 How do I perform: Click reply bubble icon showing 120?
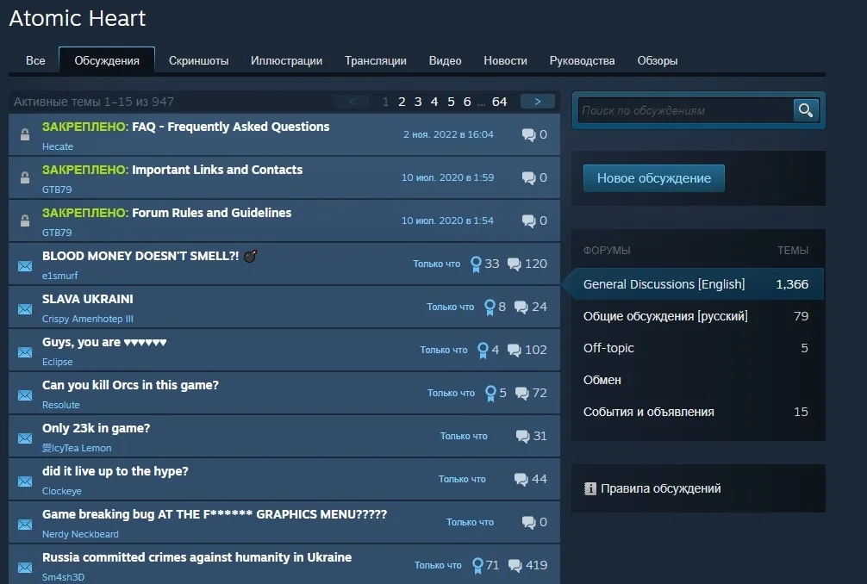(515, 264)
